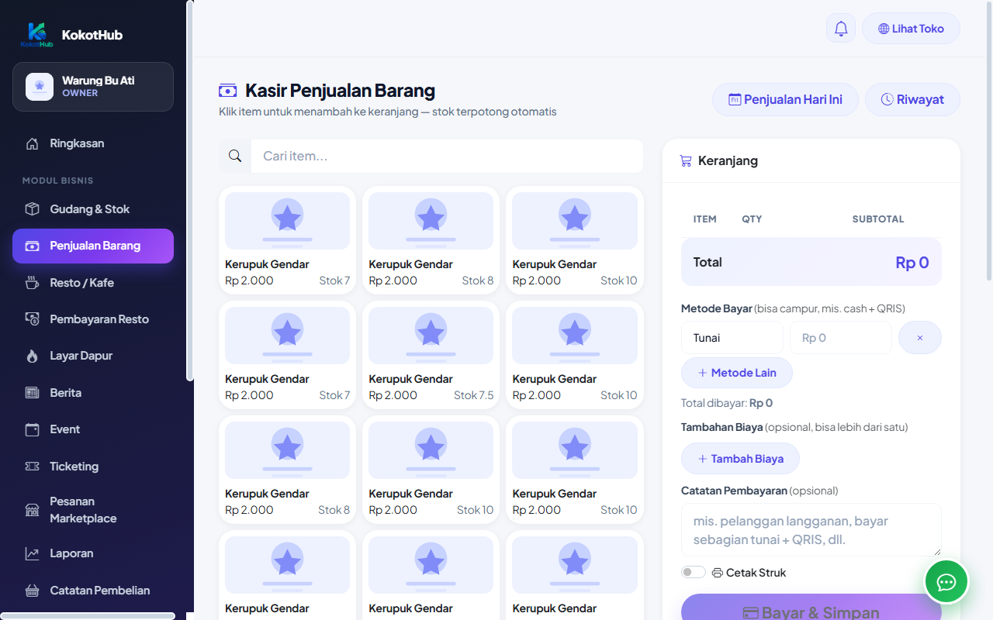Remove the Tunai payment row with ×
This screenshot has width=993, height=620.
click(920, 338)
